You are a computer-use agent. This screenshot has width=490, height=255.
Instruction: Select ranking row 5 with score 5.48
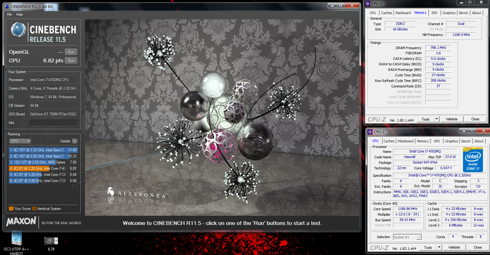point(43,175)
